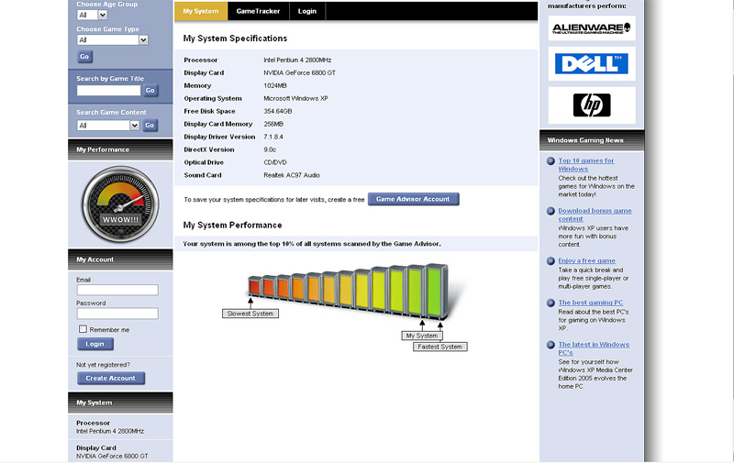
Task: Click Go next to Search Game Content
Action: click(150, 126)
